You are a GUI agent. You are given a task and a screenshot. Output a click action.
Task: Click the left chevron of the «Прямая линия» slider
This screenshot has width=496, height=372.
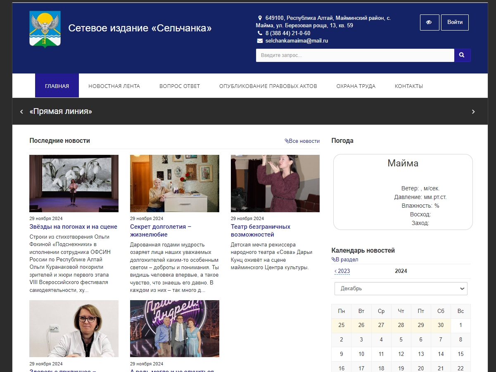pyautogui.click(x=21, y=111)
